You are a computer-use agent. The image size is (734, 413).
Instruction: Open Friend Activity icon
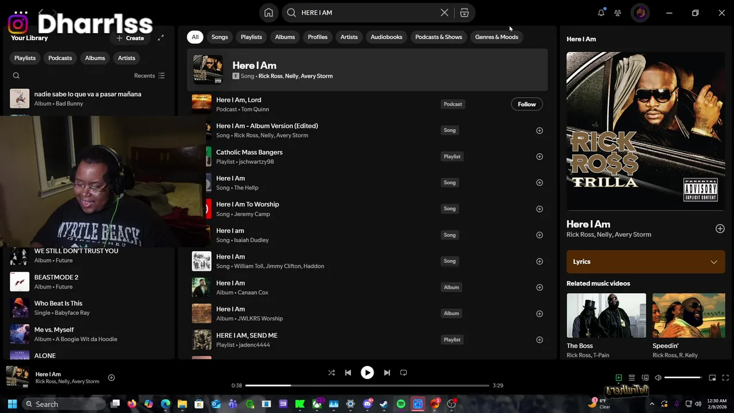[618, 13]
